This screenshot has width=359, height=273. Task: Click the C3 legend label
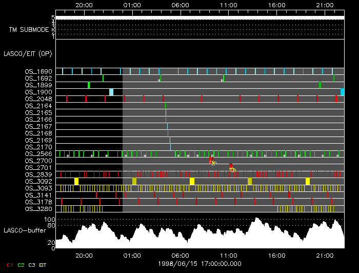point(32,264)
